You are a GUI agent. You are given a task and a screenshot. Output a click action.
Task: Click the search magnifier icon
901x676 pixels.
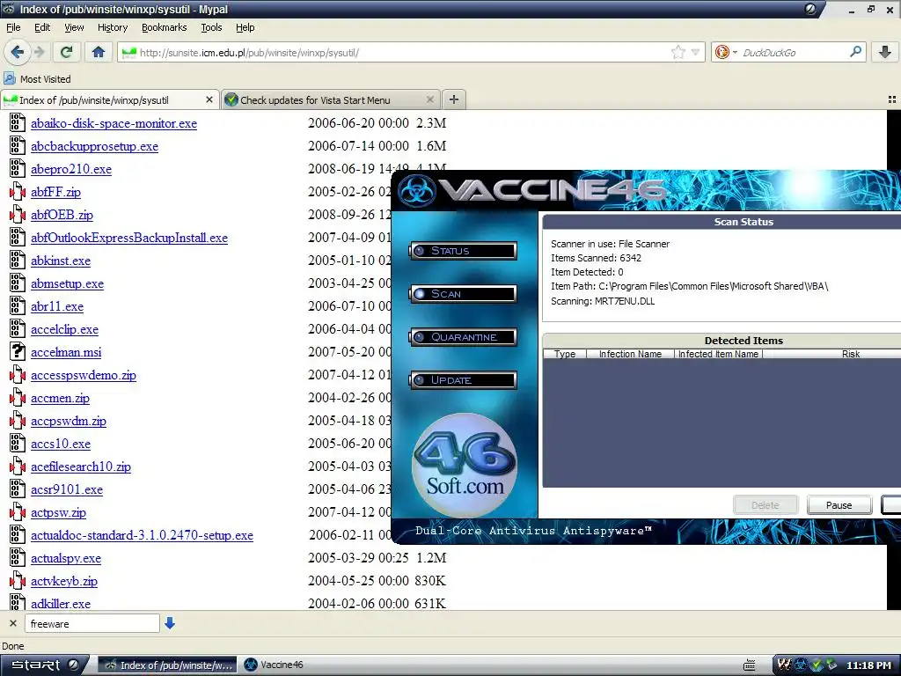[x=855, y=52]
